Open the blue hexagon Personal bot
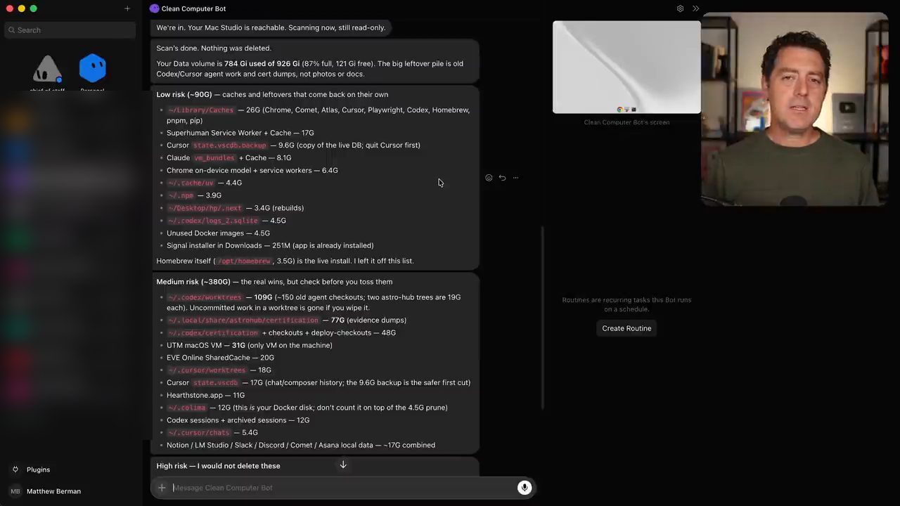 [x=92, y=68]
